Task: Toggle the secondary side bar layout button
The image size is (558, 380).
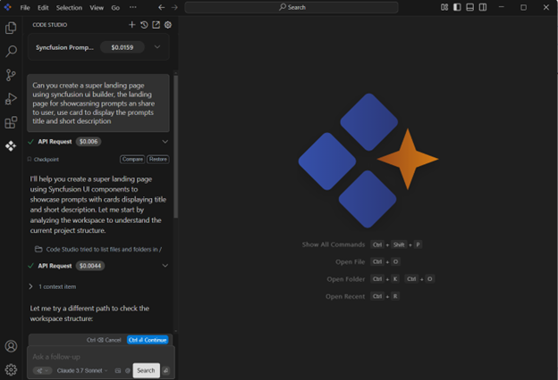Action: (x=483, y=7)
